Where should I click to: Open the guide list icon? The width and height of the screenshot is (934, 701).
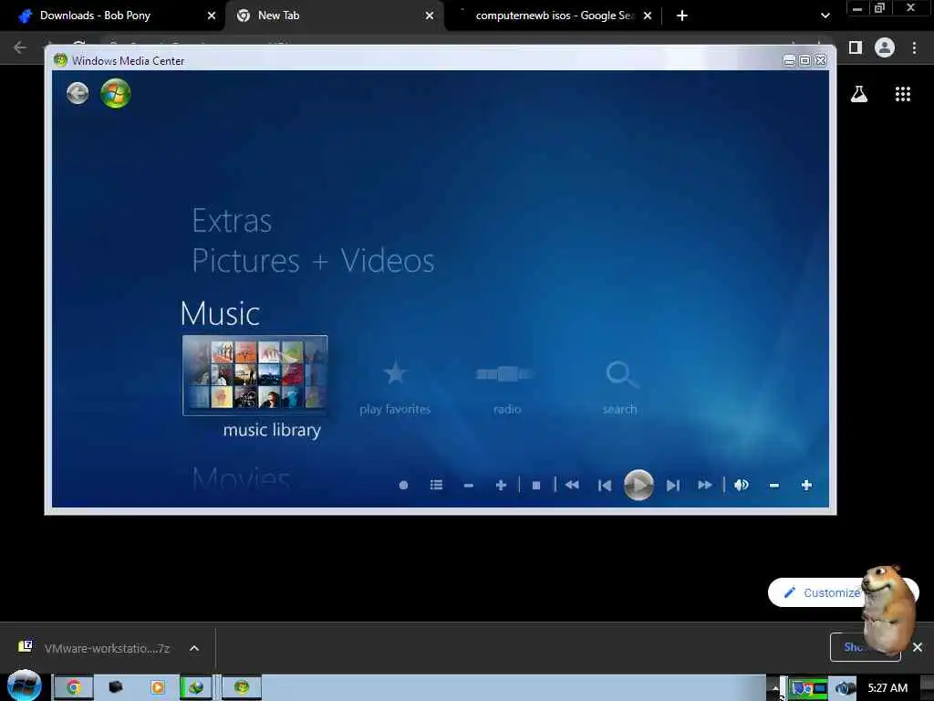coord(436,486)
